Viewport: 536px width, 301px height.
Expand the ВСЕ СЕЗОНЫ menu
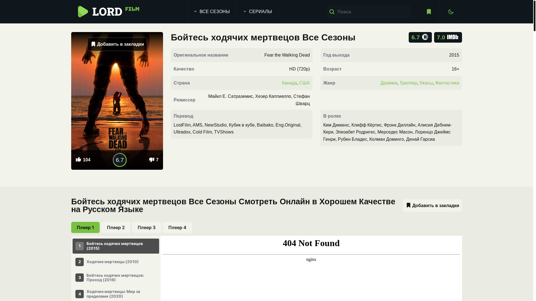212,12
